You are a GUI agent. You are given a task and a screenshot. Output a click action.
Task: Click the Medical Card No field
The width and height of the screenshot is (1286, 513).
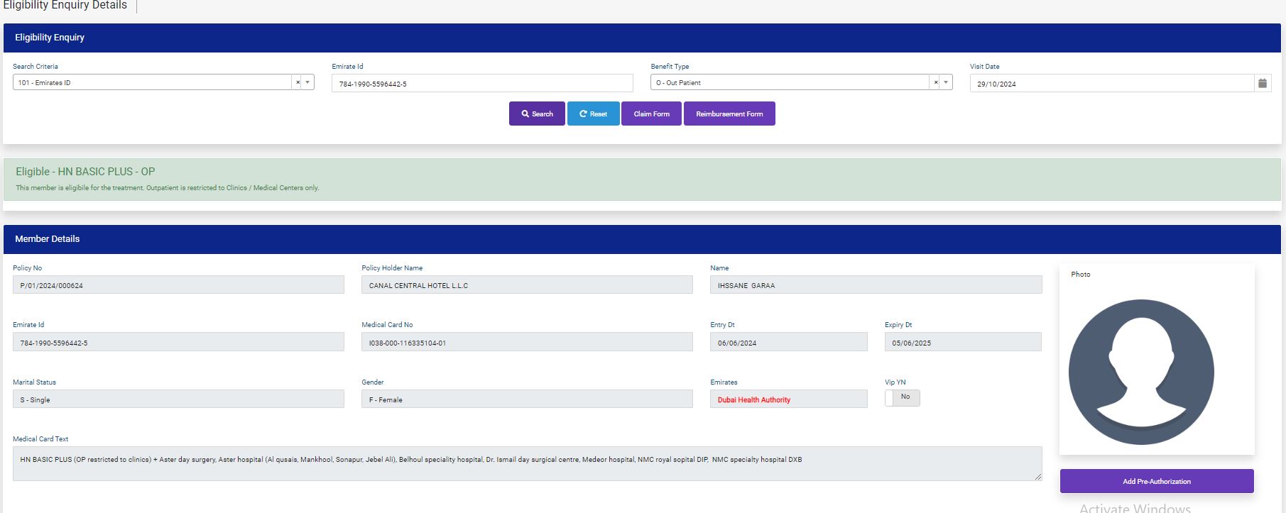tap(527, 343)
